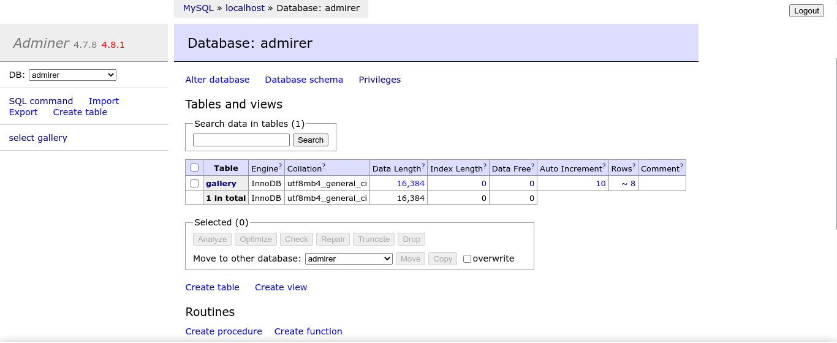837x343 pixels.
Task: Click the help mark beside Comment header
Action: [681, 166]
